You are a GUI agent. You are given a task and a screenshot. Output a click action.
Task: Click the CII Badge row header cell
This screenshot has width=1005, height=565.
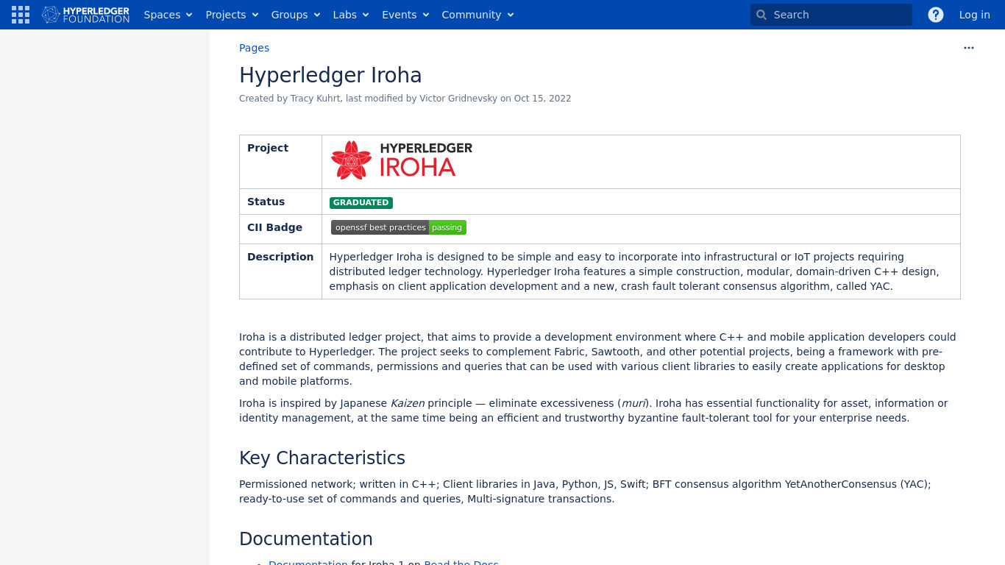(x=280, y=229)
